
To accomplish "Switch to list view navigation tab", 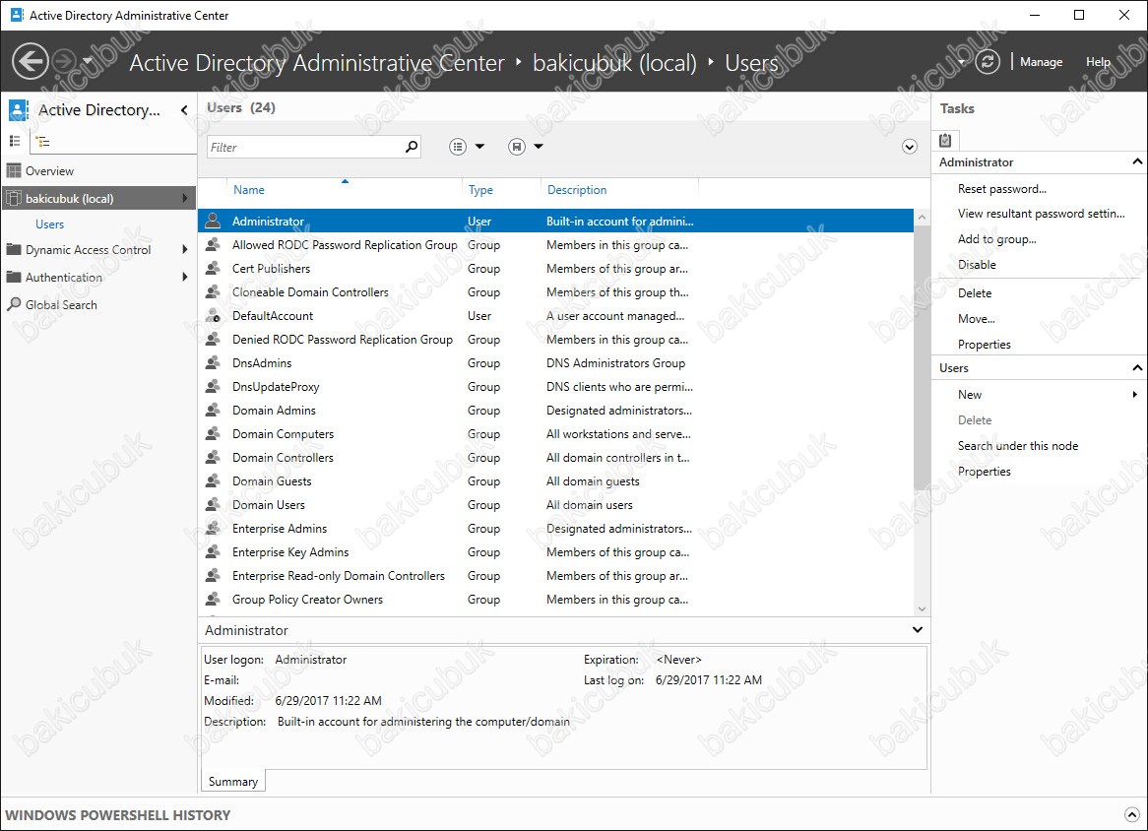I will (x=15, y=141).
